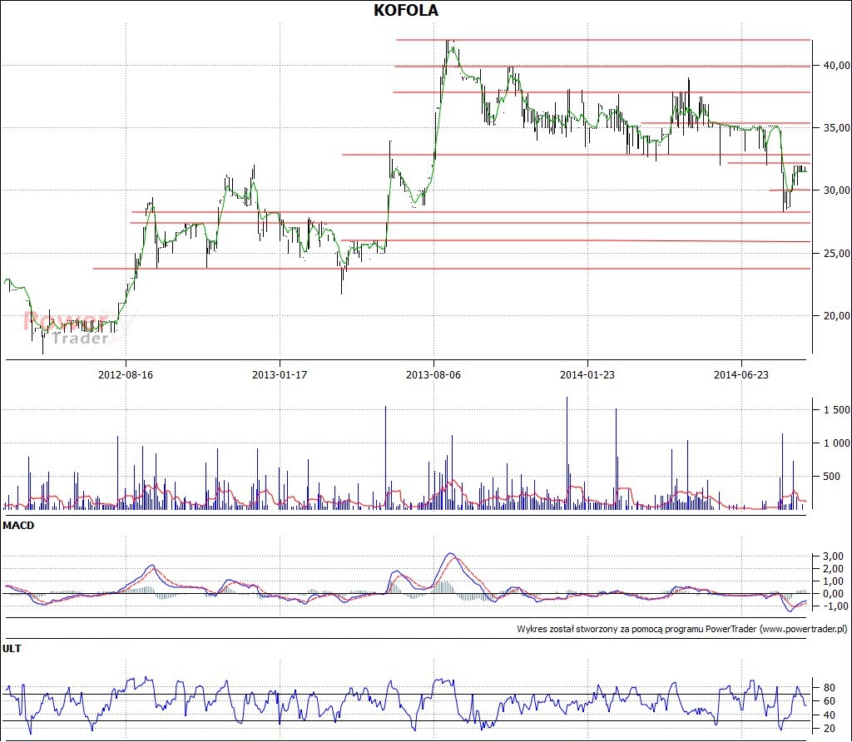Click the -1,00 MACD scale value
Image resolution: width=852 pixels, height=742 pixels.
[x=834, y=606]
